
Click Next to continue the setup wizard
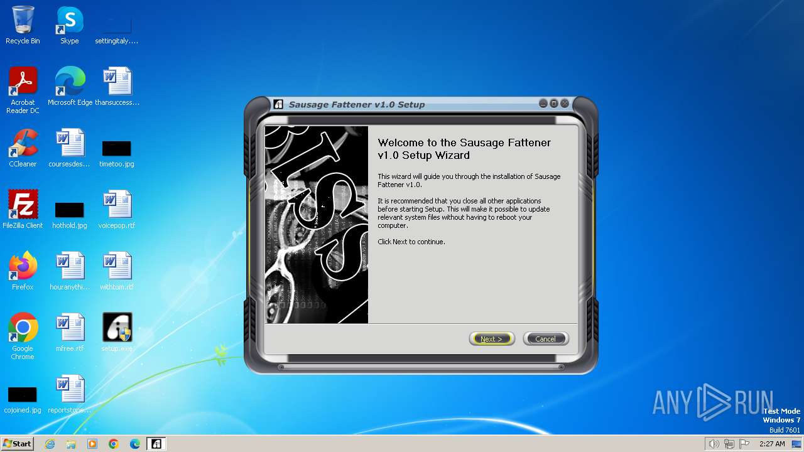(x=491, y=339)
